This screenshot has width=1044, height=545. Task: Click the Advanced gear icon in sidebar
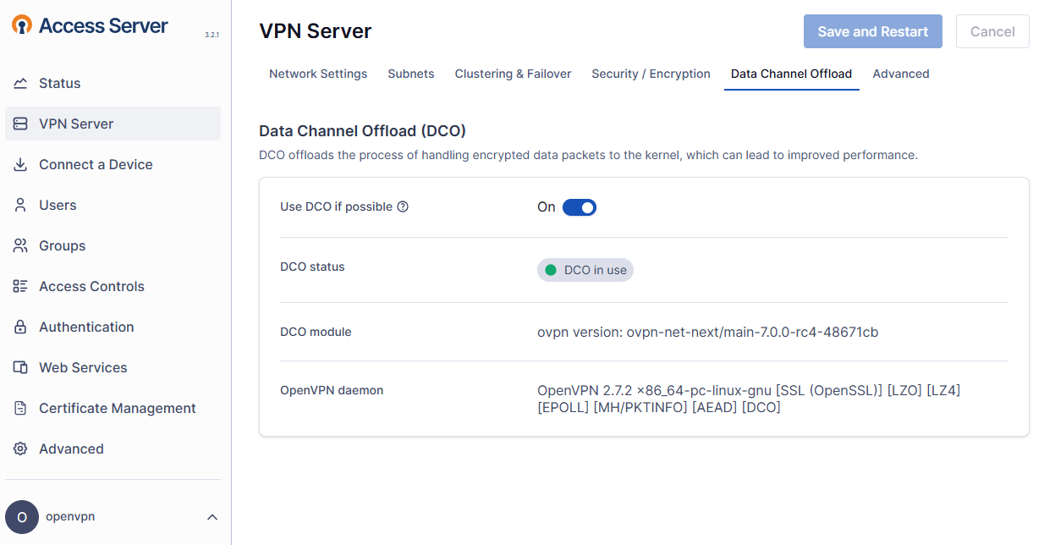21,449
